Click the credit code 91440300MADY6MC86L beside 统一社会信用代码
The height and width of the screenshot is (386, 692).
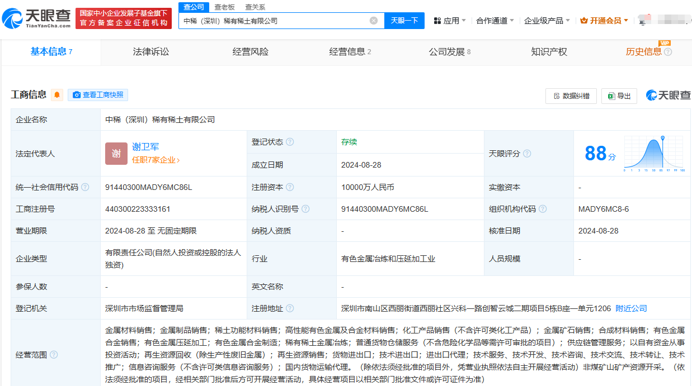148,187
